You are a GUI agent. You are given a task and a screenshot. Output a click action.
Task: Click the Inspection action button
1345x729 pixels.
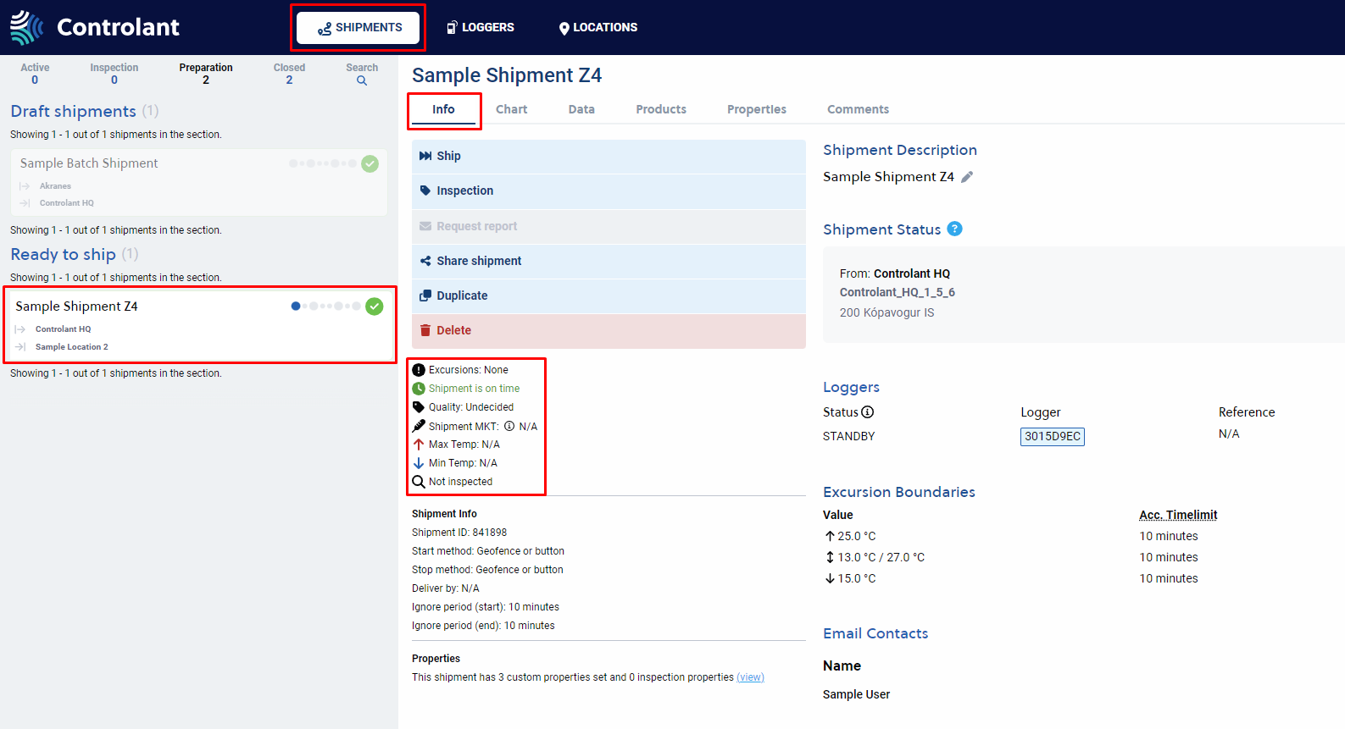tap(609, 191)
